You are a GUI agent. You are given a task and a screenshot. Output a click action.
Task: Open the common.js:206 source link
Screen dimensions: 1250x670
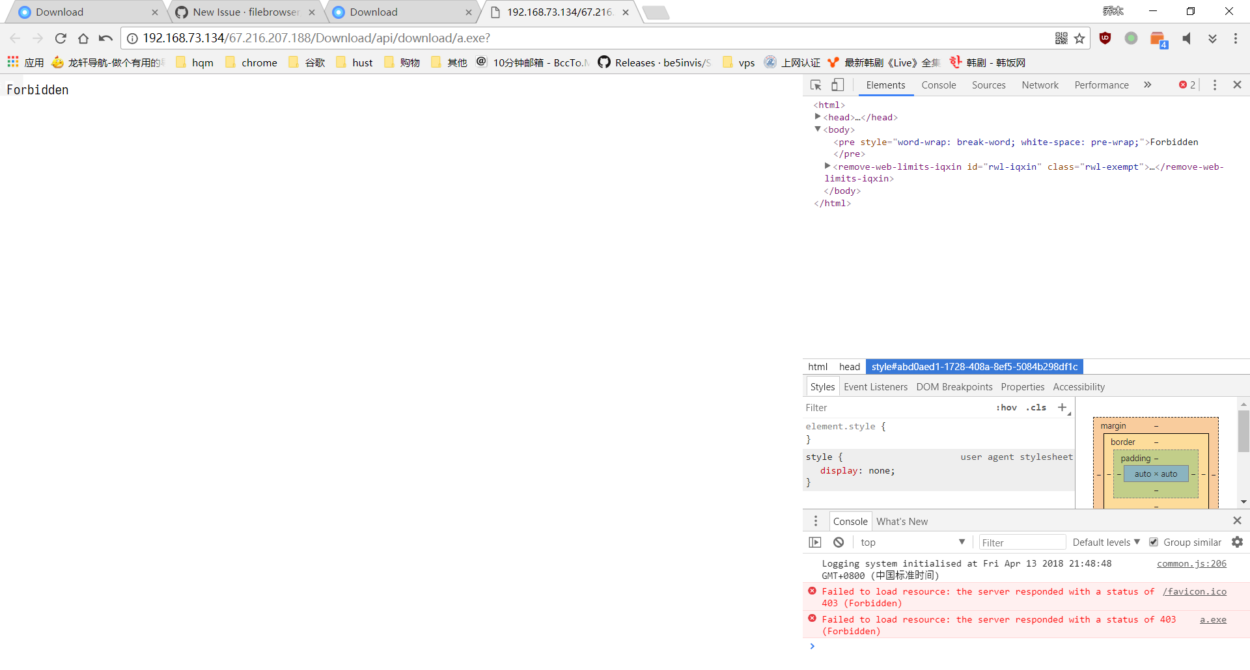click(1191, 563)
